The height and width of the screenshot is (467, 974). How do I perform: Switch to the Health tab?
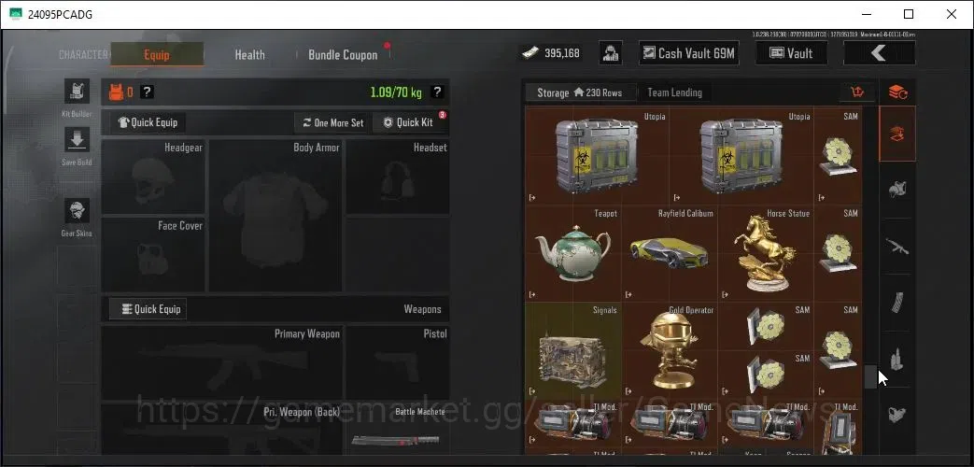pyautogui.click(x=249, y=55)
